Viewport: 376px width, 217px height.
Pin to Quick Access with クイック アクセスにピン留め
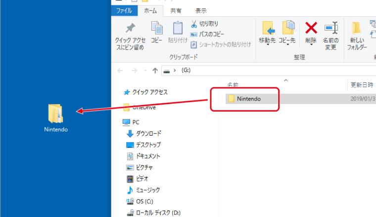[130, 36]
